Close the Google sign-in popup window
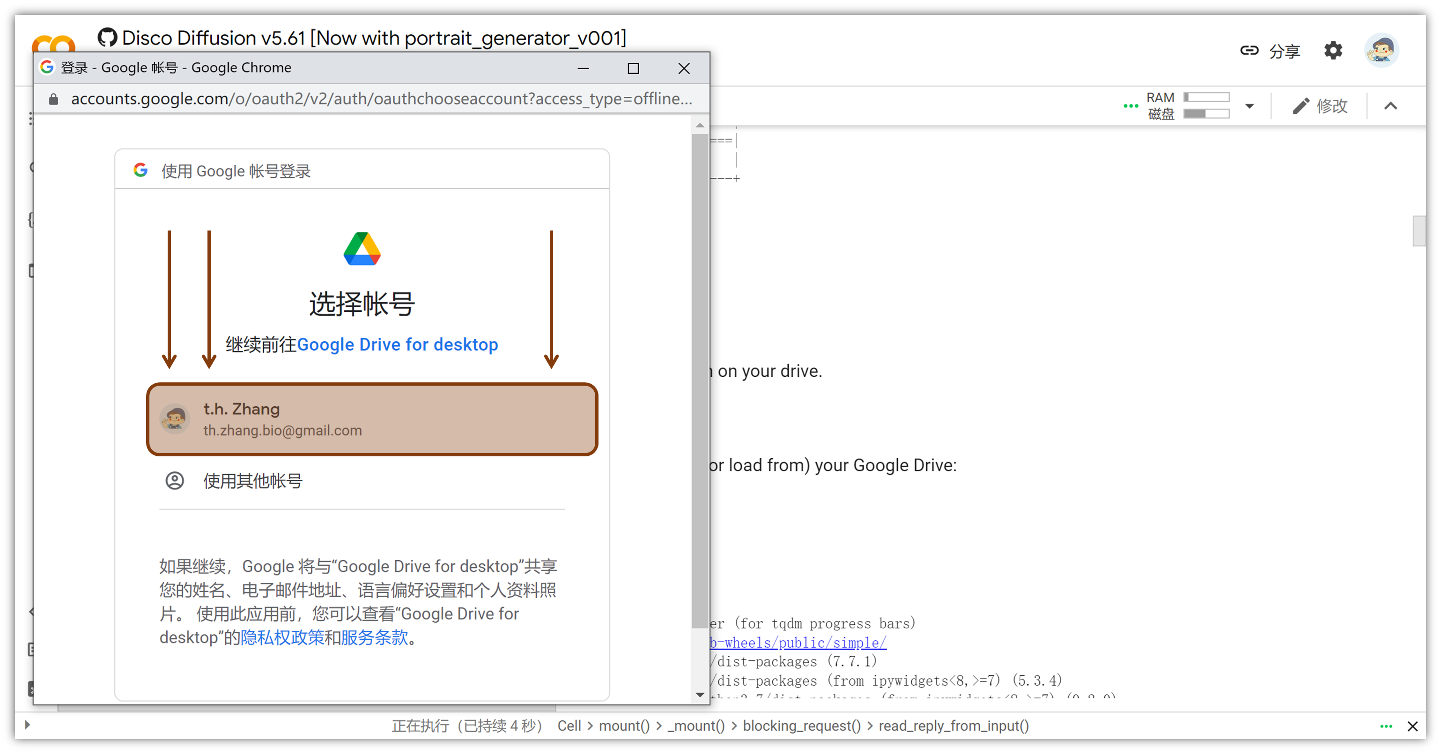 click(684, 68)
